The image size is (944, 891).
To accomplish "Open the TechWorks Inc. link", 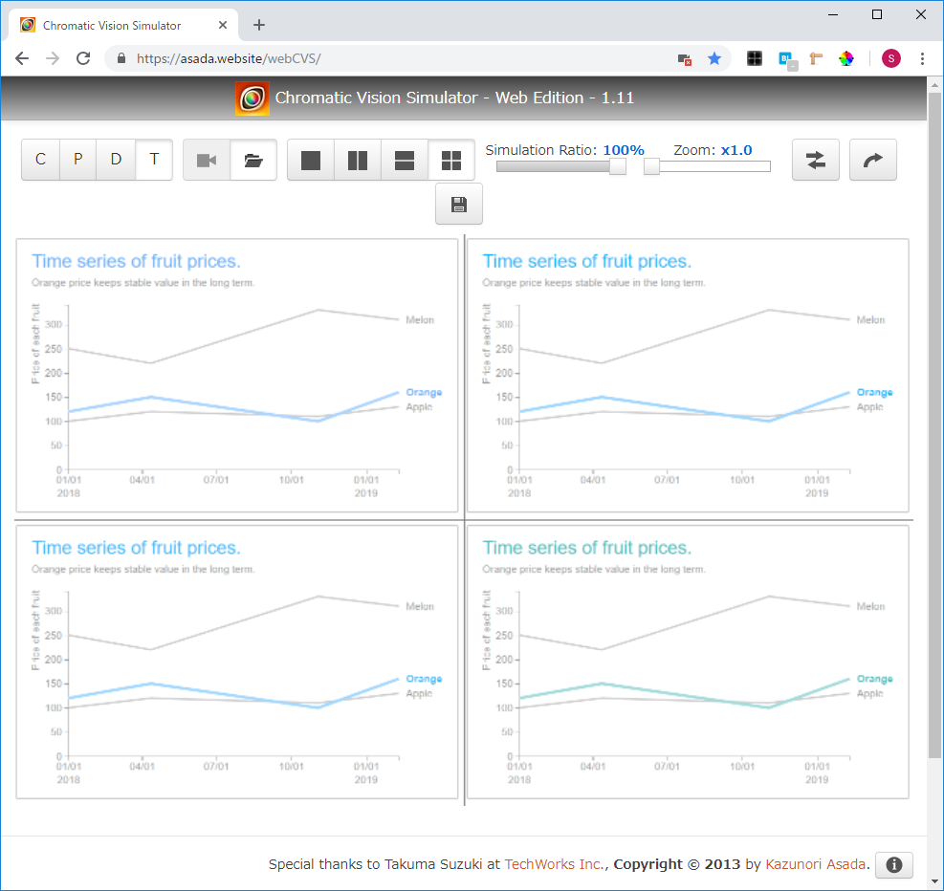I will (x=554, y=864).
